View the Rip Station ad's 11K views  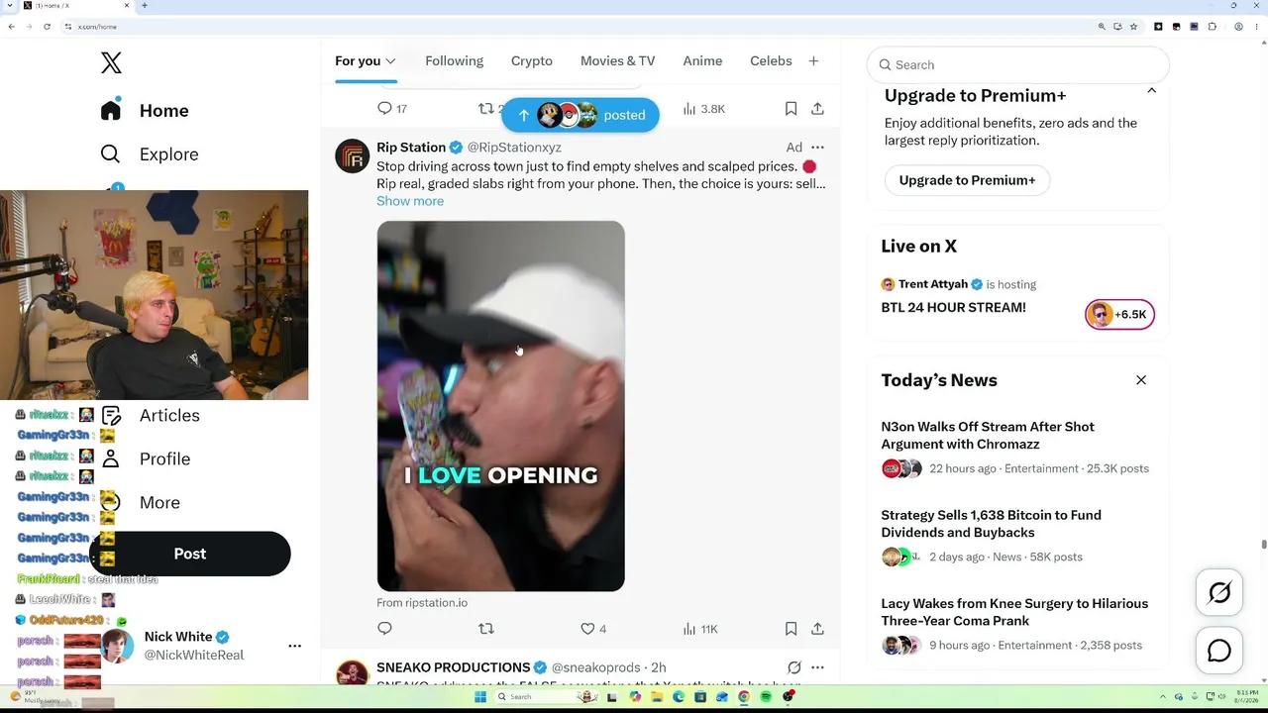coord(700,629)
